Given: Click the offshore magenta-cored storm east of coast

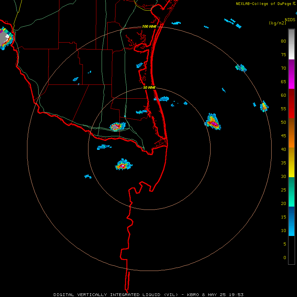Looking at the screenshot, I should [213, 122].
